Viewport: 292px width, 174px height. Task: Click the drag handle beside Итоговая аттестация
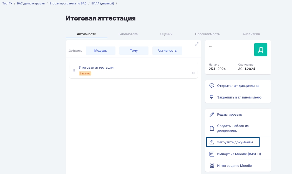[74, 71]
